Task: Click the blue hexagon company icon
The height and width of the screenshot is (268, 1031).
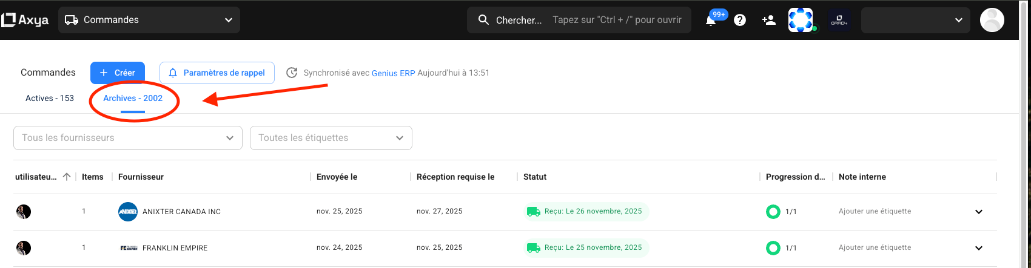Action: click(x=800, y=20)
